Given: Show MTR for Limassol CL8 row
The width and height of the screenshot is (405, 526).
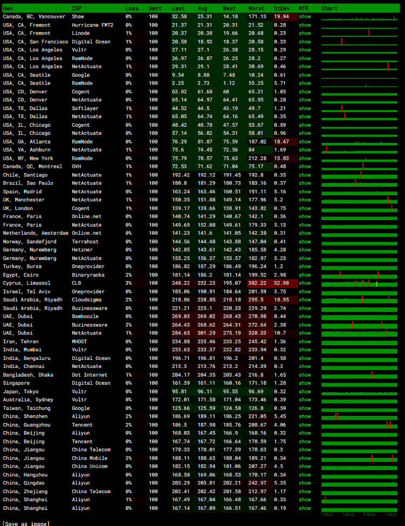Looking at the screenshot, I should click(305, 283).
